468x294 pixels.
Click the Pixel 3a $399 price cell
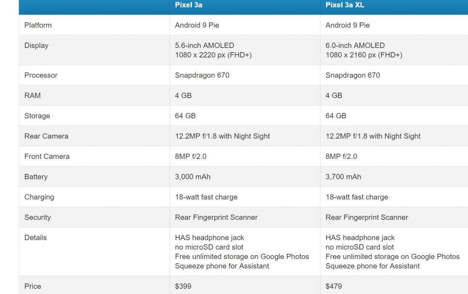[x=183, y=286]
